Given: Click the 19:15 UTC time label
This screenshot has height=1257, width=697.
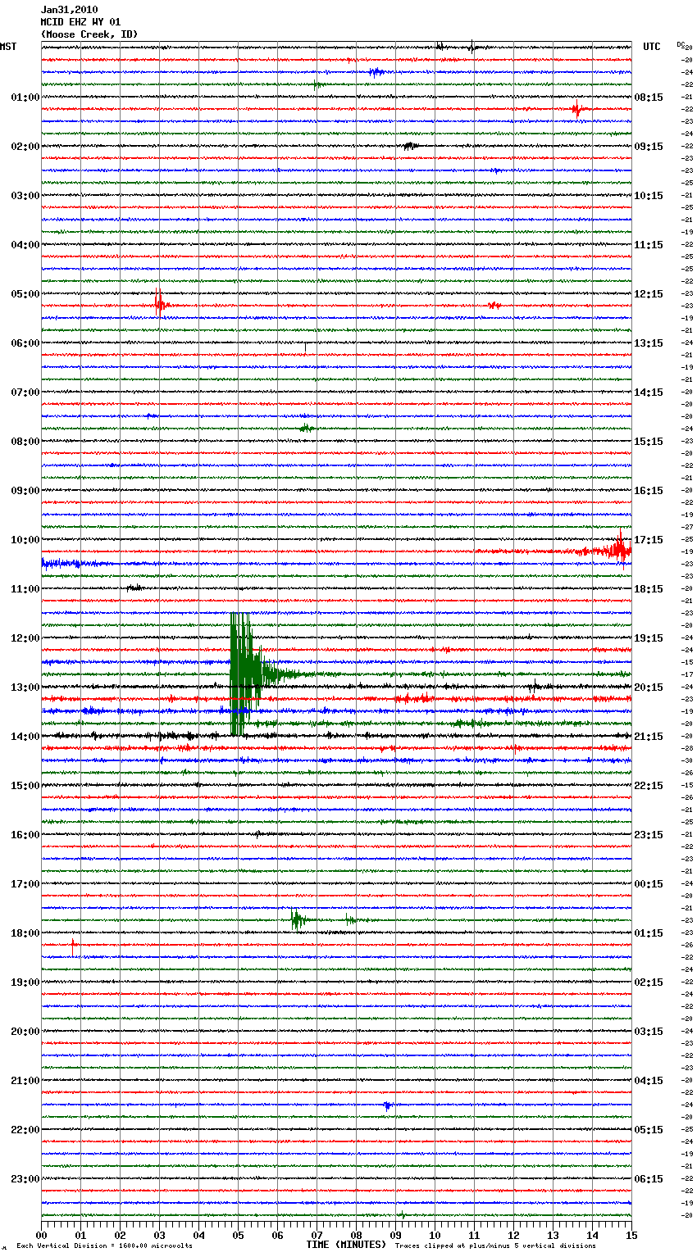Looking at the screenshot, I should 649,638.
